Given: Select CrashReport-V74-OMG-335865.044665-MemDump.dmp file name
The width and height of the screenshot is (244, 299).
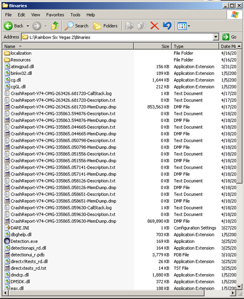Looking at the screenshot, I should coord(63,134).
